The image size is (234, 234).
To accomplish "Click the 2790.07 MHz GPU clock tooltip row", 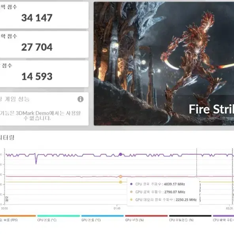I will tap(158, 192).
